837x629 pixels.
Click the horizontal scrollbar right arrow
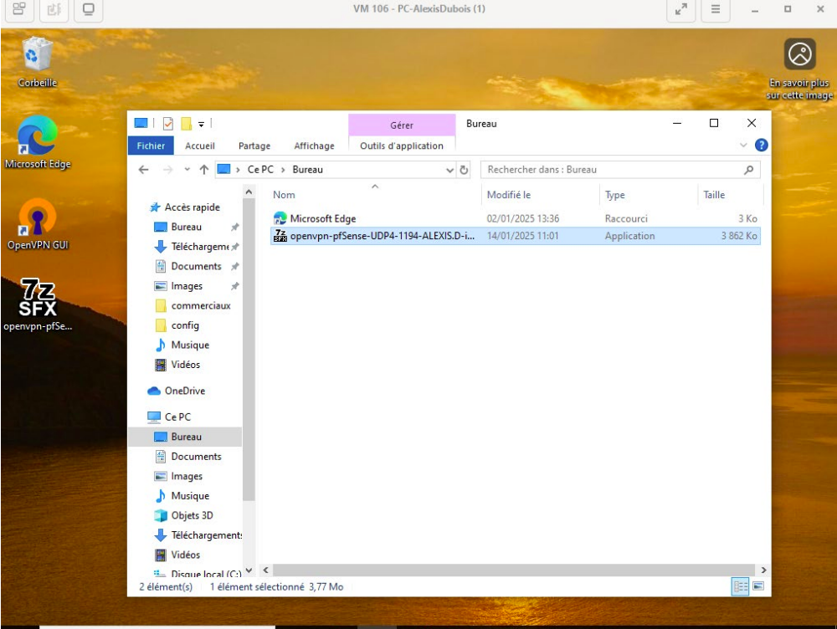(x=763, y=570)
